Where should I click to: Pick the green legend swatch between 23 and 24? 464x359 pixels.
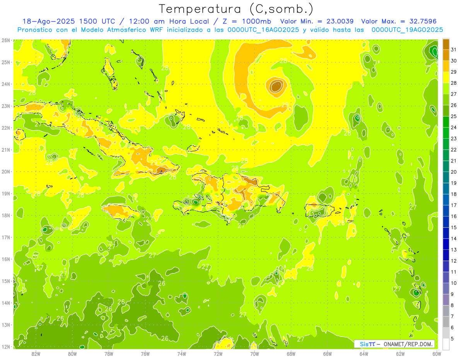(x=446, y=133)
